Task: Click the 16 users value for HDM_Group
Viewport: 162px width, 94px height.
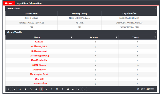Action: pyautogui.click(x=137, y=65)
